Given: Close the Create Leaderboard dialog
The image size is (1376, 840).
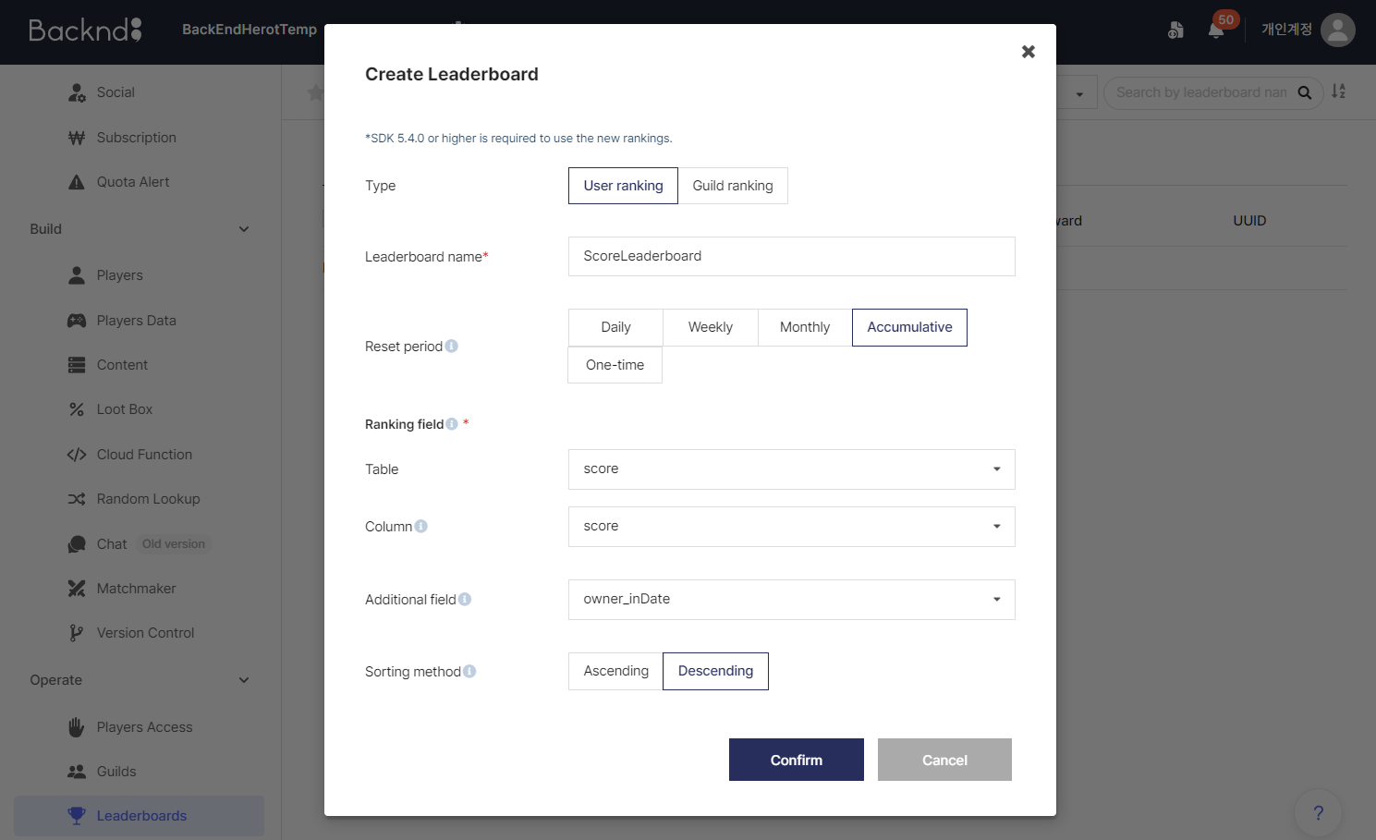Looking at the screenshot, I should tap(1029, 52).
